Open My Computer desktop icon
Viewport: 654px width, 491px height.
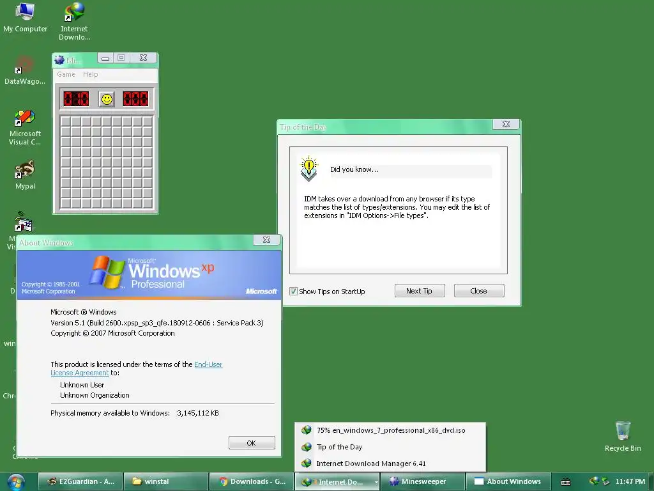click(25, 17)
